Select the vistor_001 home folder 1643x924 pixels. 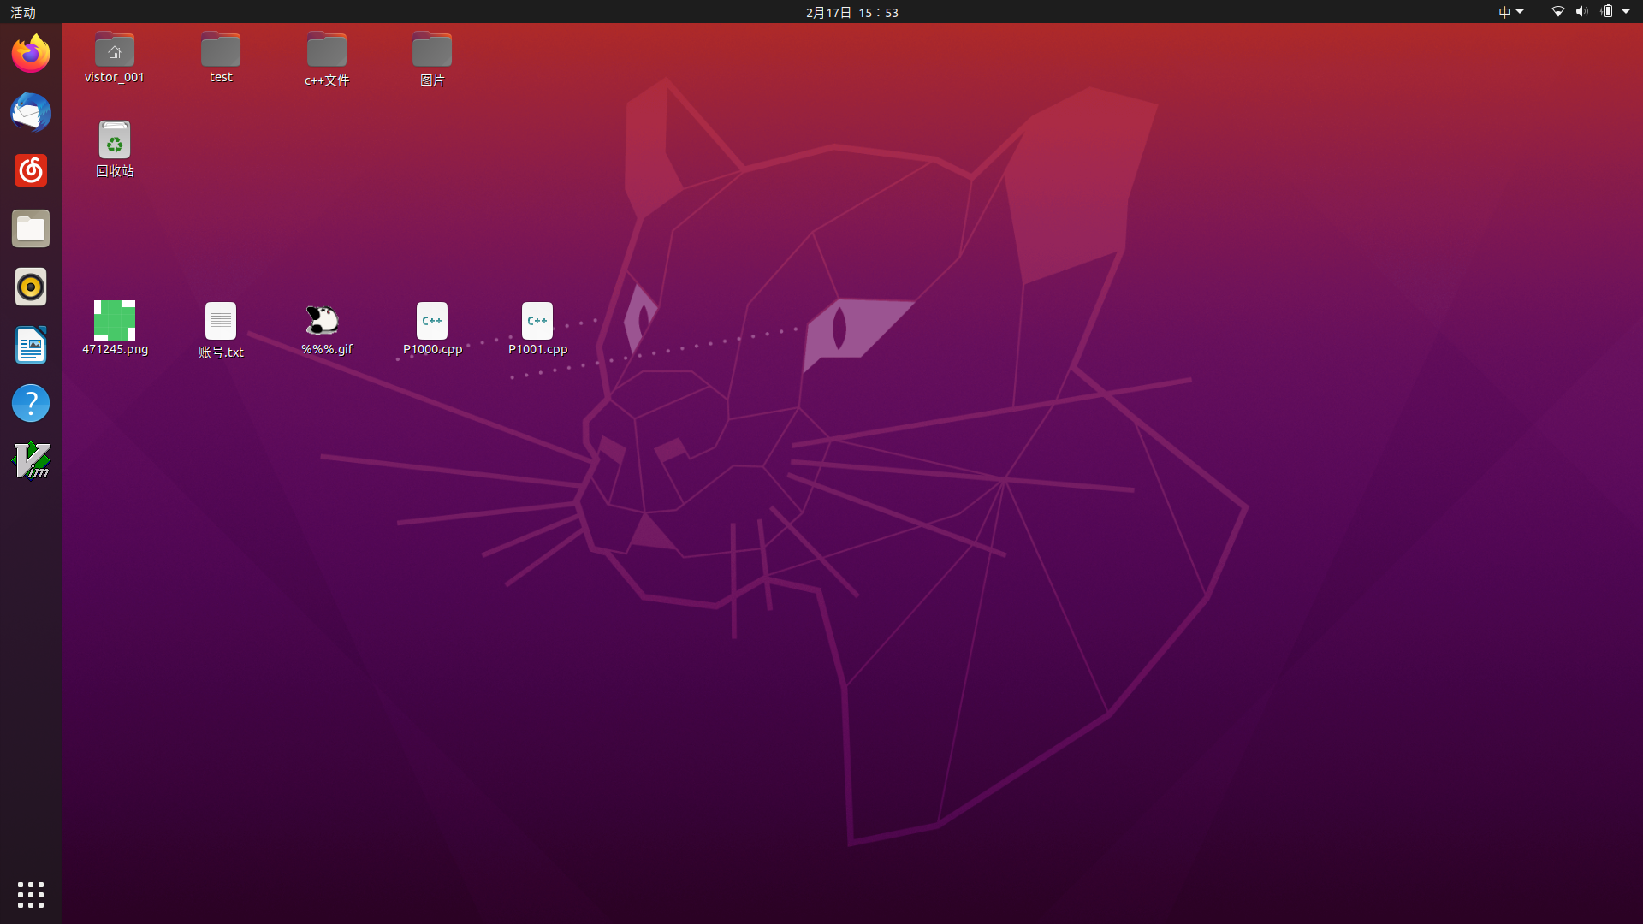115,51
